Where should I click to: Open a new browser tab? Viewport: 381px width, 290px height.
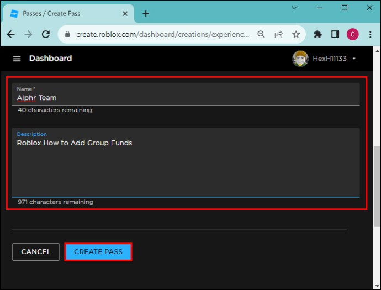[x=146, y=14]
